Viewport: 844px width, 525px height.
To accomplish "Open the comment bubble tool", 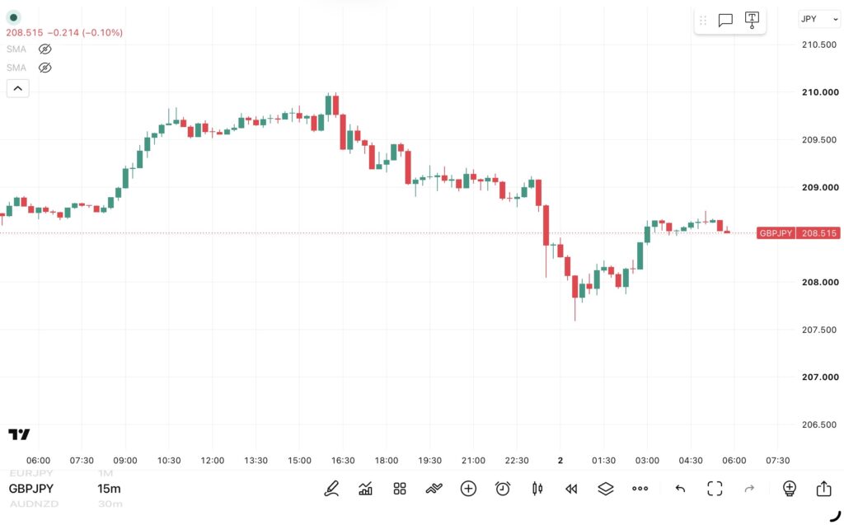I will [725, 21].
